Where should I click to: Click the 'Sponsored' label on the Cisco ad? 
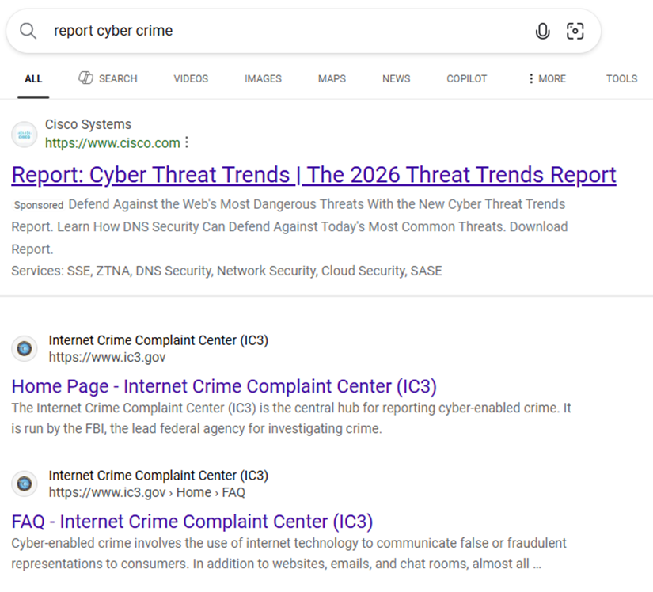[x=38, y=205]
